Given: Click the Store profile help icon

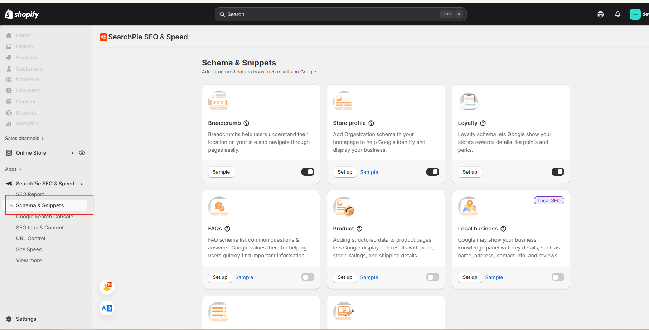Looking at the screenshot, I should point(371,123).
